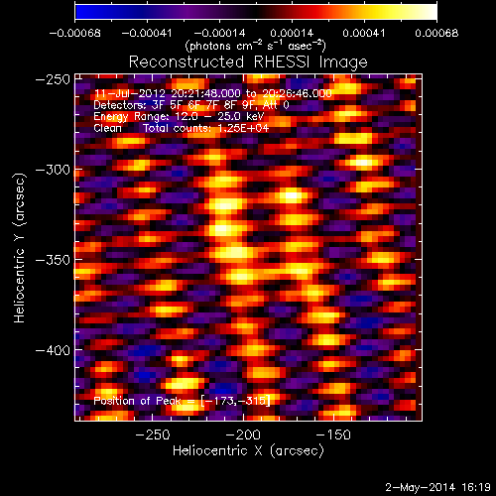Click the 2-May-2014 16:19 timestamp
Image resolution: width=496 pixels, height=496 pixels.
pos(437,487)
